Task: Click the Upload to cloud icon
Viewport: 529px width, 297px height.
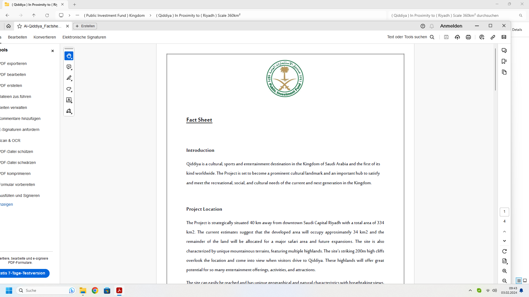Action: coord(457,37)
